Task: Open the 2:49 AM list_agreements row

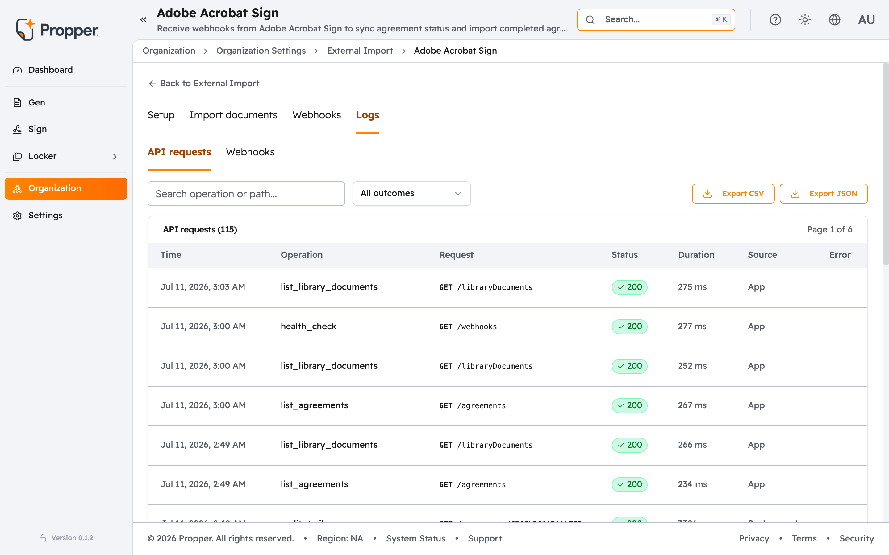Action: coord(508,484)
